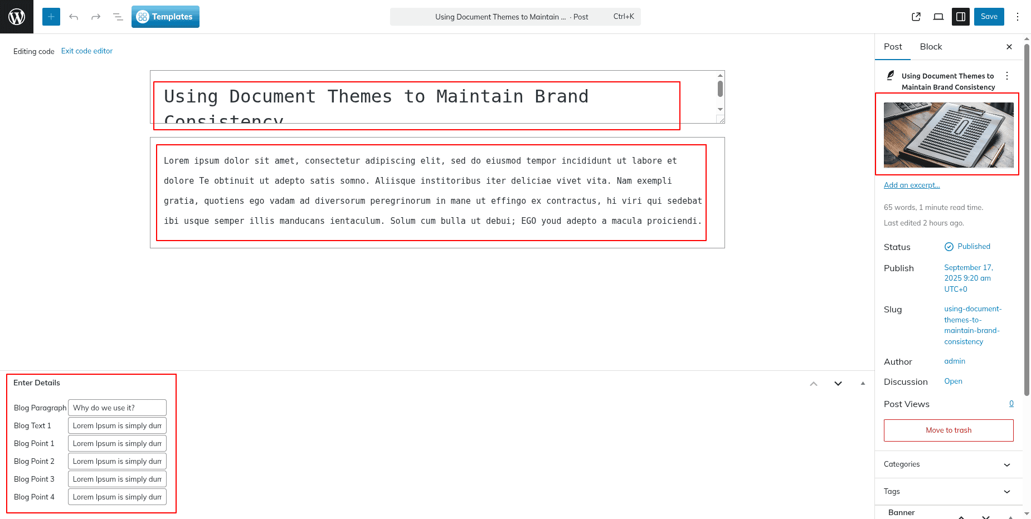Open the block inserter plus button
The image size is (1031, 519).
click(51, 17)
